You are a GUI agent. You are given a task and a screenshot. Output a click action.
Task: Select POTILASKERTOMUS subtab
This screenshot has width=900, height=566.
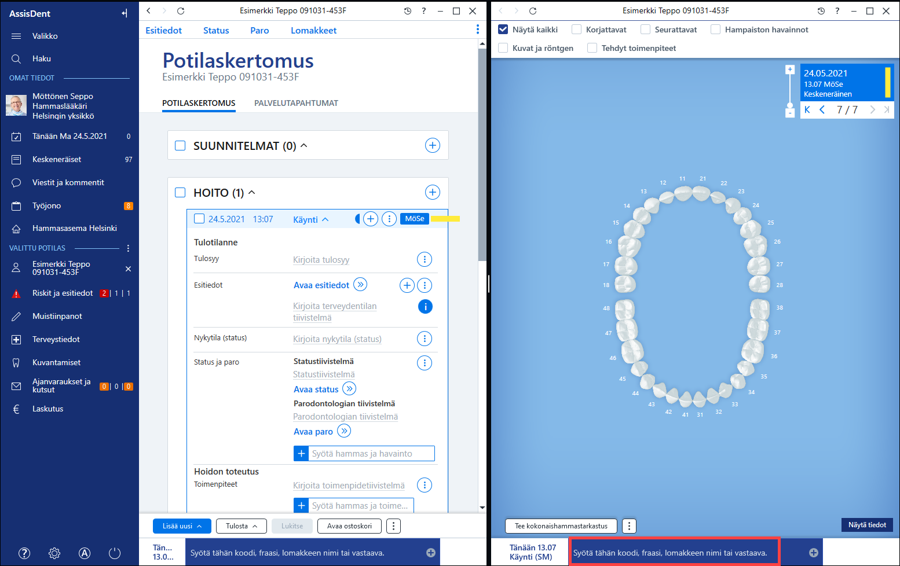[199, 103]
